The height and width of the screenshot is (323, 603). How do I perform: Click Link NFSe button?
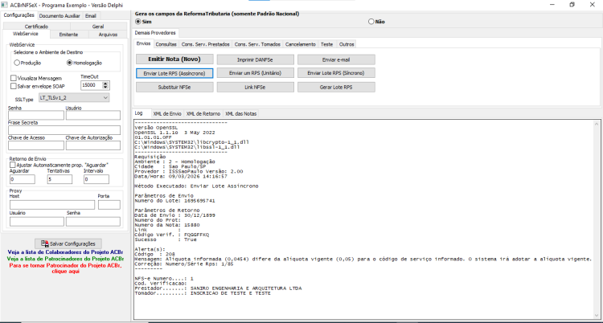click(256, 87)
